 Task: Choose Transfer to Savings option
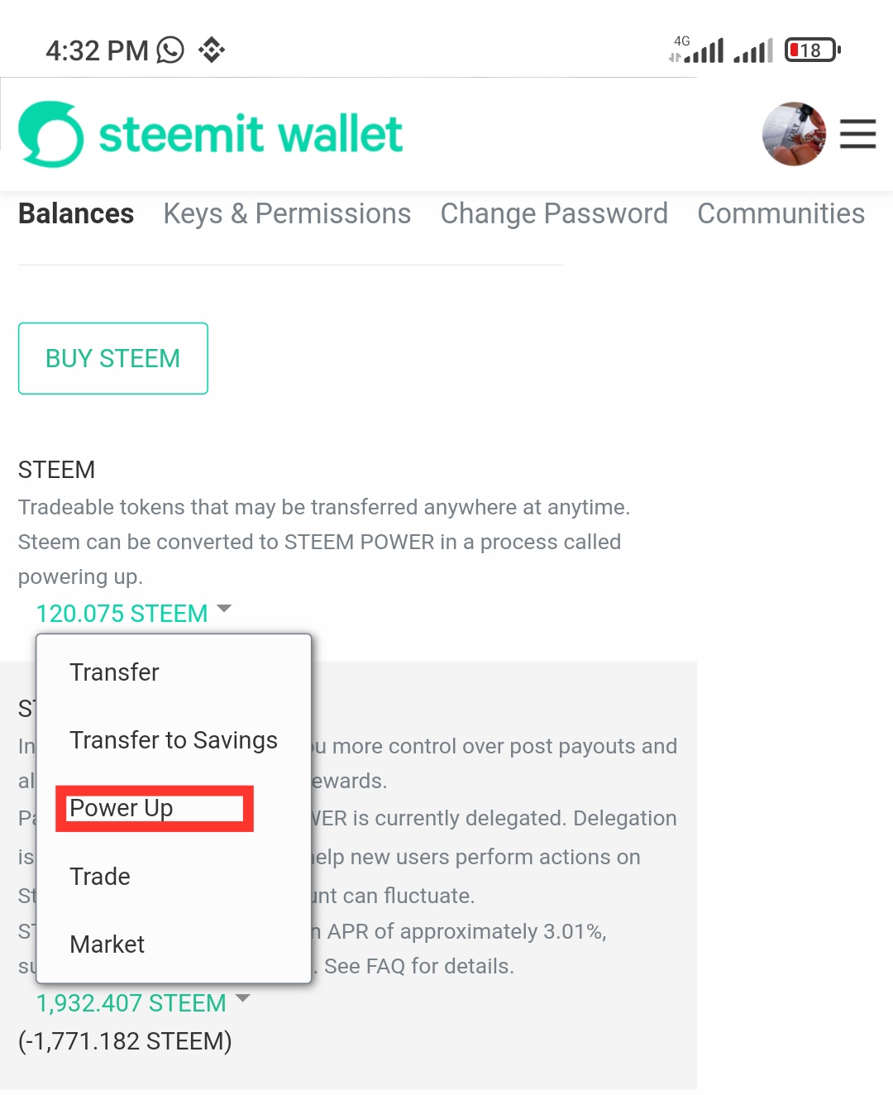(x=174, y=740)
